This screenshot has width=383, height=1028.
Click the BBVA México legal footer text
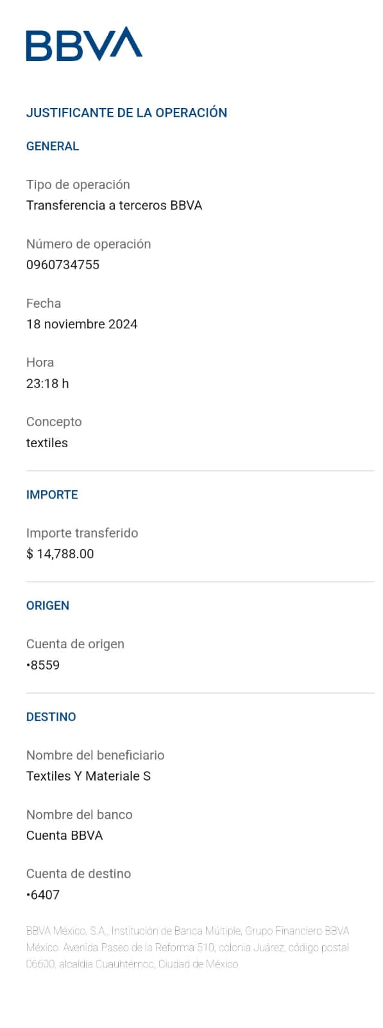pos(188,947)
